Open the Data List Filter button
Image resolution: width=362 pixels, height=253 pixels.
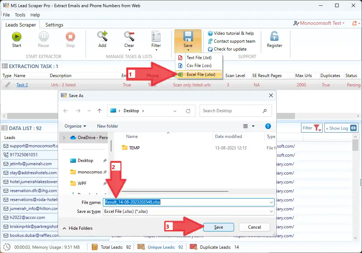coord(311,128)
